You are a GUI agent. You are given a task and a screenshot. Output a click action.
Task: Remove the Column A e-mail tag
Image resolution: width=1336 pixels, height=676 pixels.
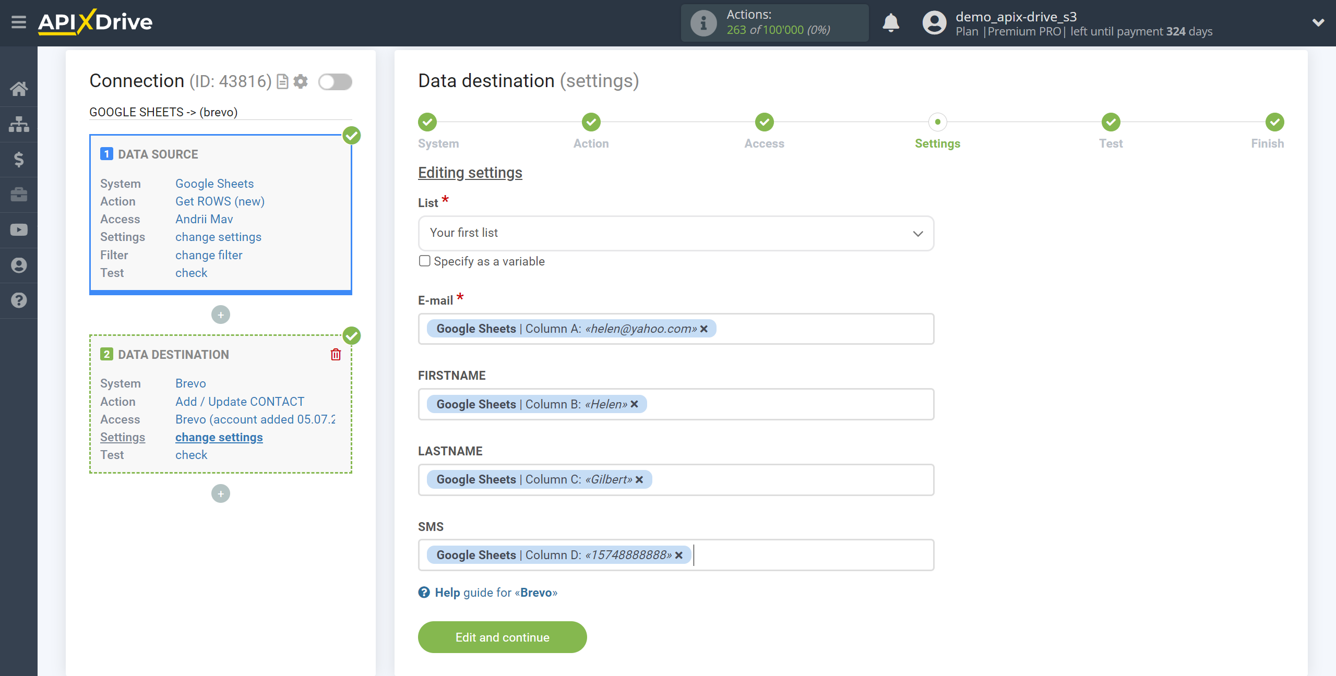click(x=703, y=329)
